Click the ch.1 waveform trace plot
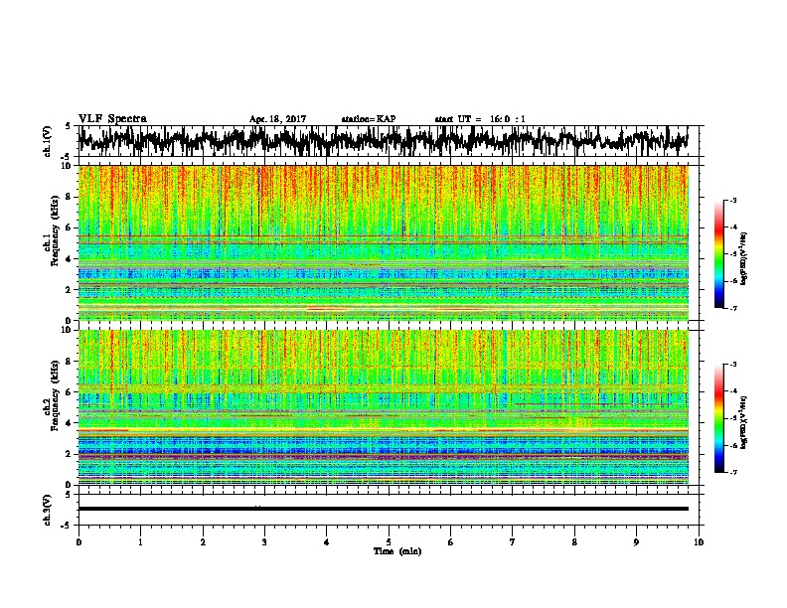Image resolution: width=787 pixels, height=608 pixels. pyautogui.click(x=383, y=140)
